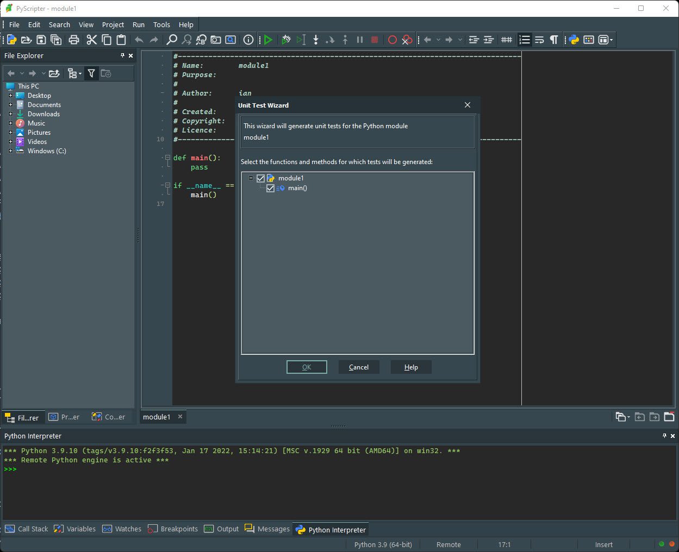Viewport: 679px width, 552px height.
Task: Collapse the module1 node in the test tree
Action: coord(251,178)
